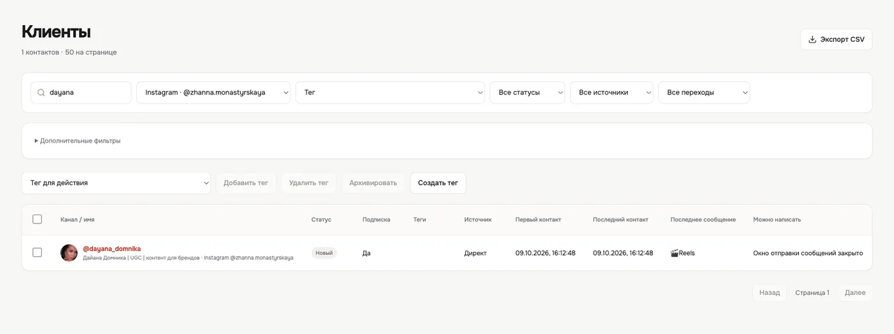The height and width of the screenshot is (334, 894).
Task: Click the download icon in Экспорт CSV button
Action: tap(812, 40)
